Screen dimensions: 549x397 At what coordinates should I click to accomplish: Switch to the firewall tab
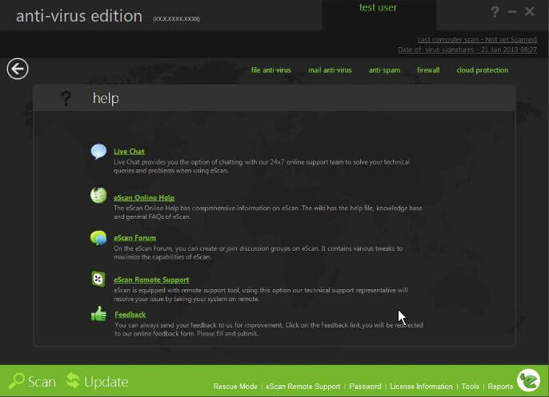pos(428,70)
